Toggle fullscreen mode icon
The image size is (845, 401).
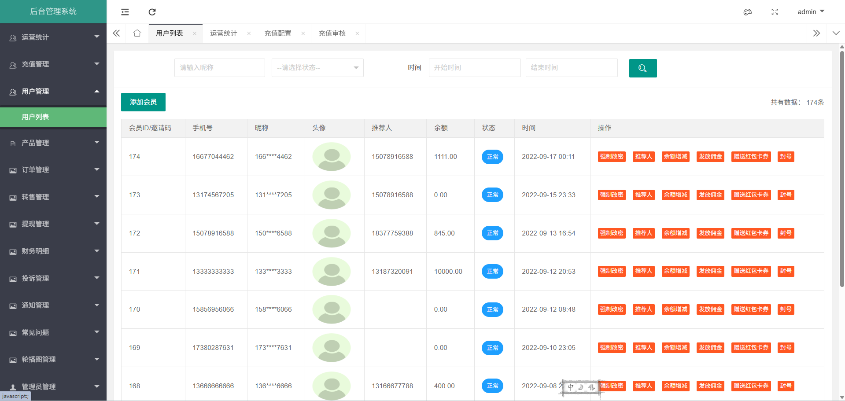click(775, 12)
